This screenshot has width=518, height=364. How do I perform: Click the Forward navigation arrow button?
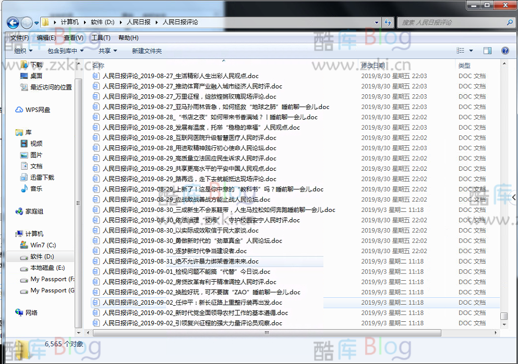pos(27,23)
